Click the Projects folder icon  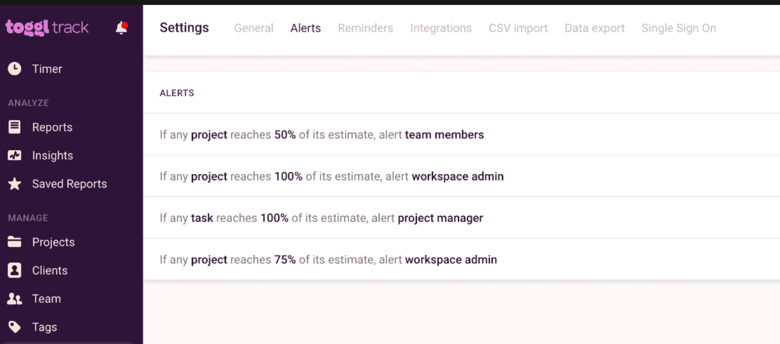(x=15, y=242)
